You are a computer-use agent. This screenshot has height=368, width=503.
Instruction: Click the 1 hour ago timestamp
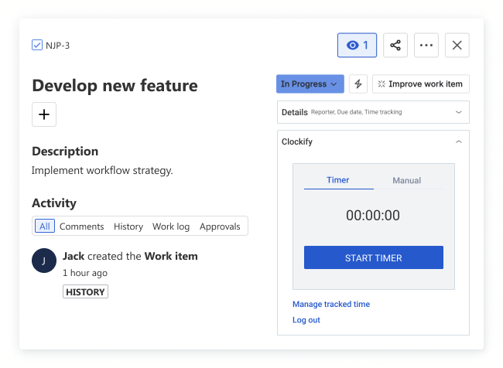[x=85, y=273]
